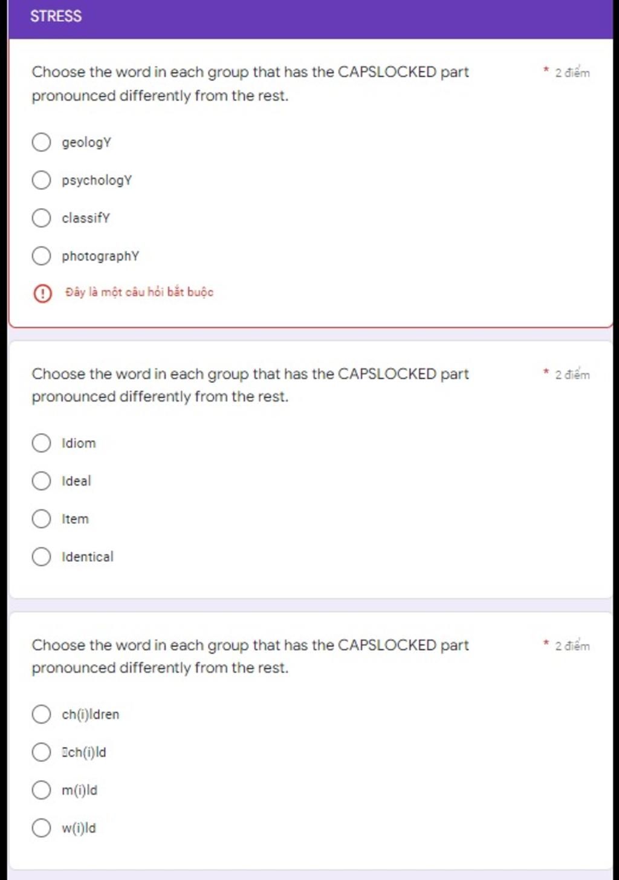This screenshot has height=880, width=619.
Task: Select Identical as the answer
Action: (41, 556)
